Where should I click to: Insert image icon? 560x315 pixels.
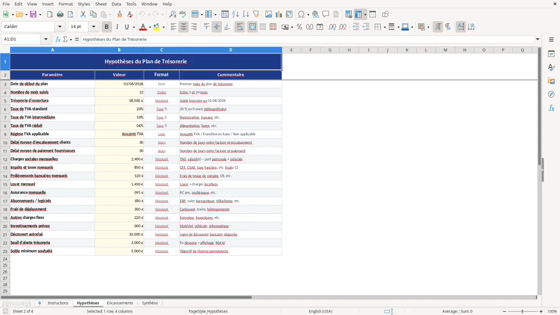click(x=269, y=14)
